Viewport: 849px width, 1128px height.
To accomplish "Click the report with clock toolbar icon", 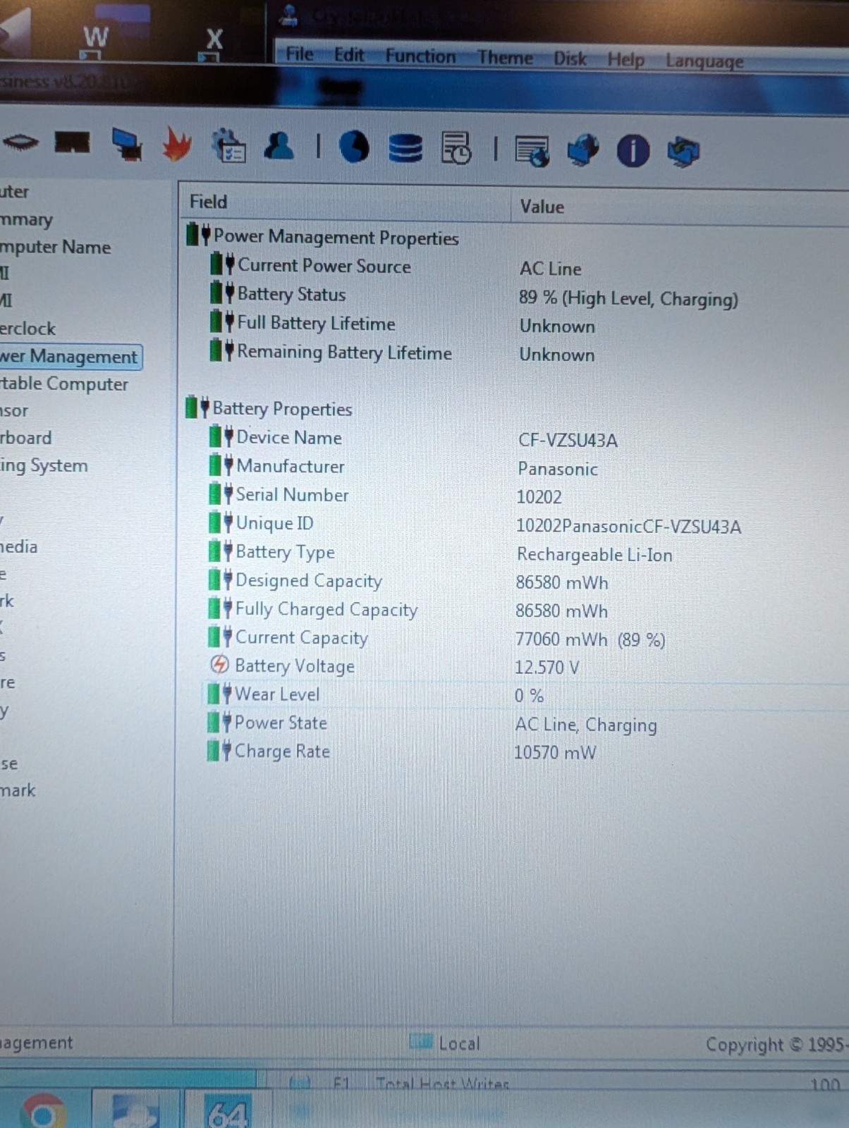I will (x=456, y=148).
